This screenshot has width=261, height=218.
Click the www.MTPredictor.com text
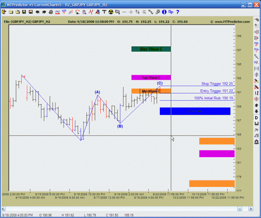(232, 22)
